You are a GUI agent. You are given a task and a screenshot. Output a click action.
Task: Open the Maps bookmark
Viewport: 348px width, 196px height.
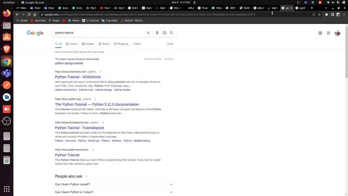coord(54,21)
